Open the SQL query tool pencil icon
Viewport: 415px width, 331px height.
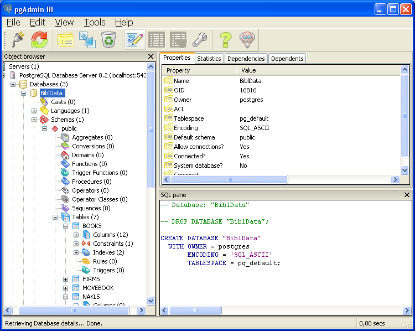[x=135, y=40]
